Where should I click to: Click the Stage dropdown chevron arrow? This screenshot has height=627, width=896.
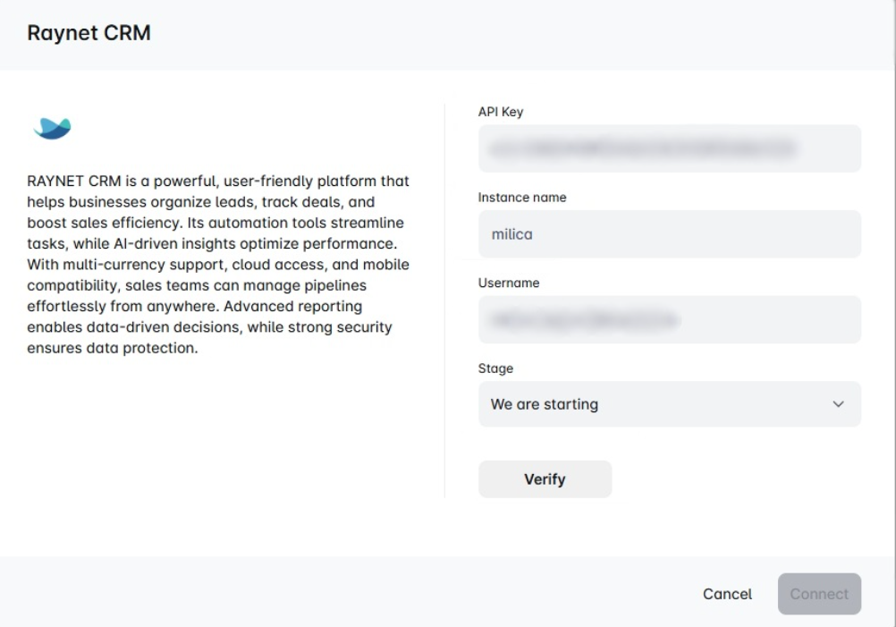tap(838, 404)
